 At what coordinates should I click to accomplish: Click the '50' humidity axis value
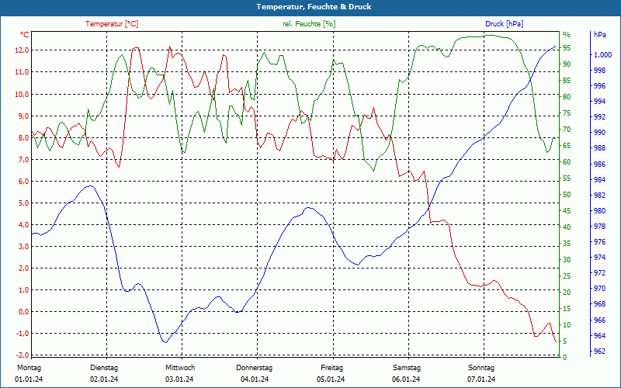pyautogui.click(x=567, y=195)
